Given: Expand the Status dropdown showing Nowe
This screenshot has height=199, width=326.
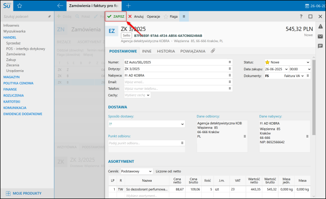Looking at the screenshot, I should (308, 62).
